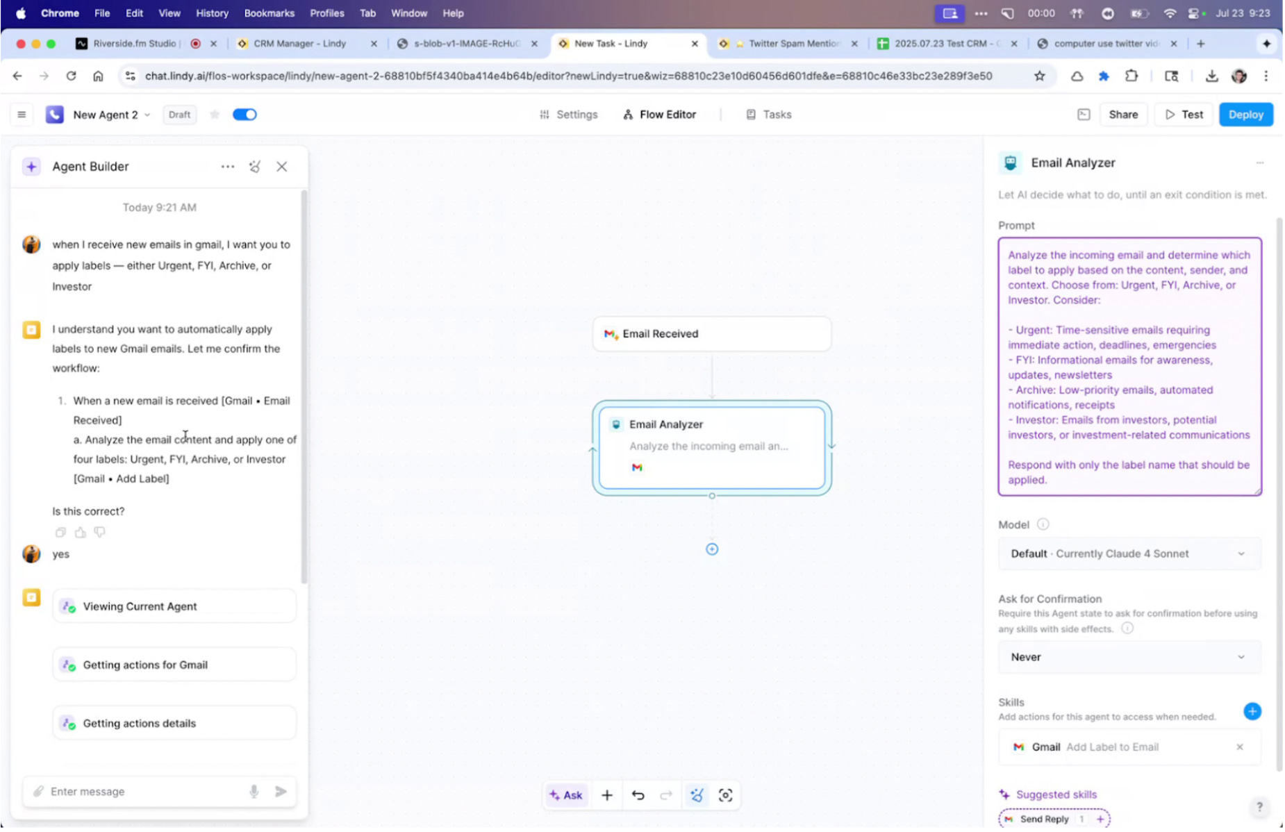Screen dimensions: 1285x832
Task: Open the Bookmarks menu in menu bar
Action: tap(269, 13)
